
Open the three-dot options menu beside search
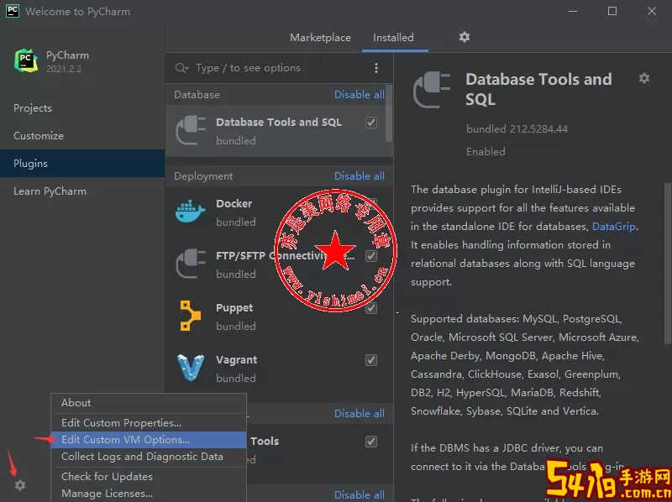point(375,68)
